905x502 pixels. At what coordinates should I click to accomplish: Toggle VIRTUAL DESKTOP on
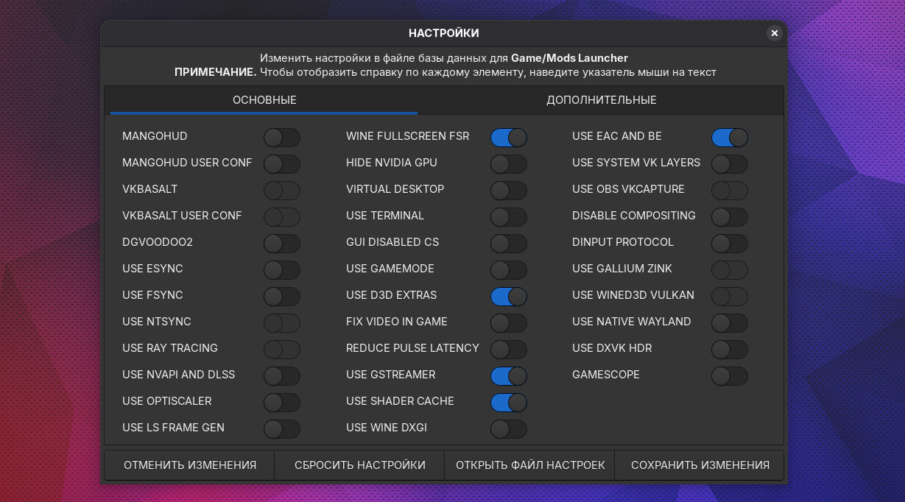click(508, 190)
